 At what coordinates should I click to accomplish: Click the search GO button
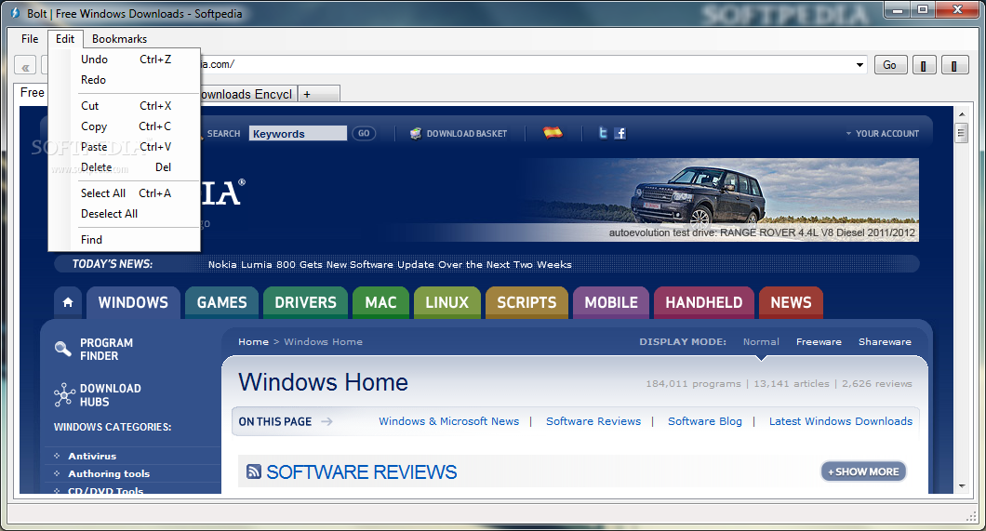(x=364, y=133)
